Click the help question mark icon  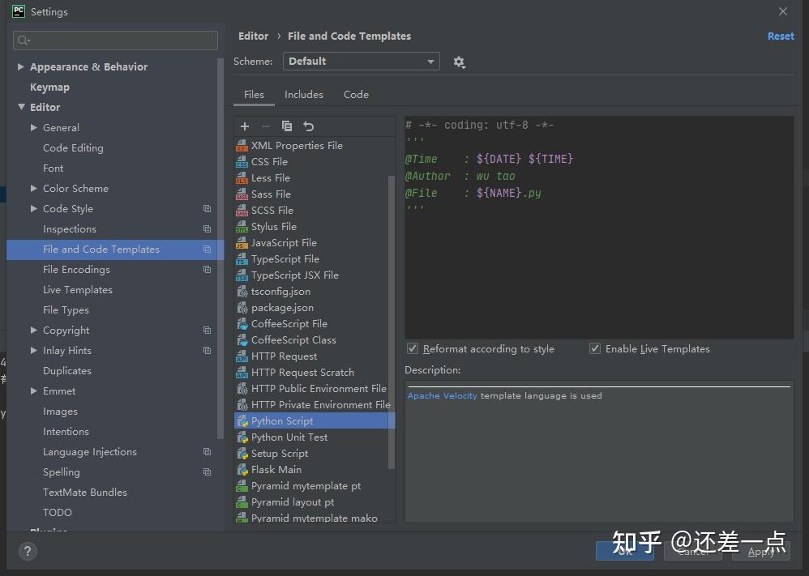pyautogui.click(x=28, y=551)
